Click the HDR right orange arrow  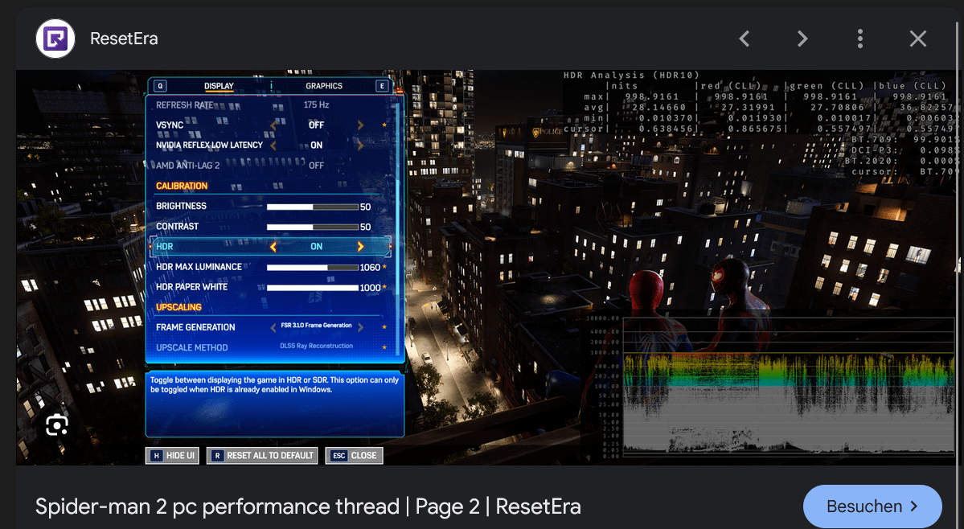pyautogui.click(x=360, y=247)
